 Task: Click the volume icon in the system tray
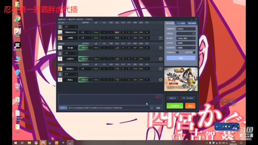[223, 143]
